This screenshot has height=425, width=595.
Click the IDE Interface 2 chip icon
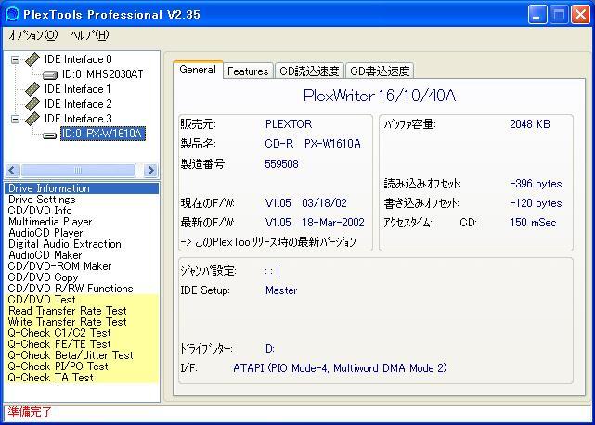click(32, 104)
